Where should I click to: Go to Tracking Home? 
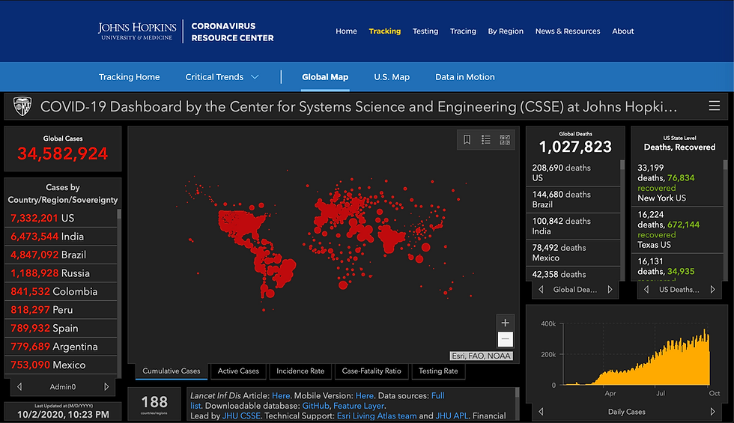(x=129, y=76)
